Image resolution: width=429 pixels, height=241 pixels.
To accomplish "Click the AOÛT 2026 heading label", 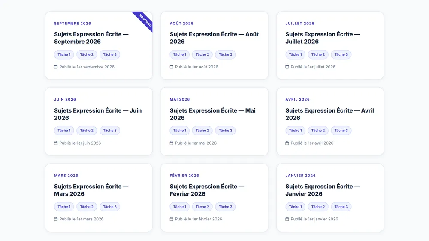I will (181, 24).
